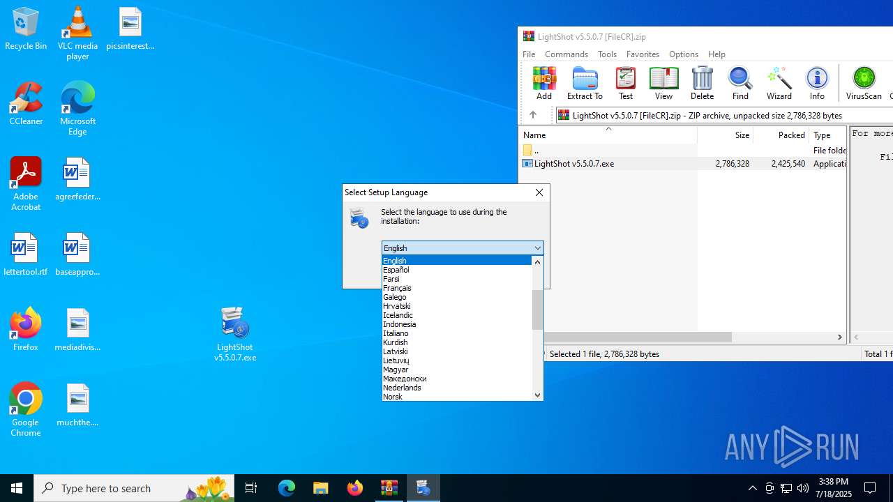Choose Nederlands from the language list

pyautogui.click(x=457, y=388)
